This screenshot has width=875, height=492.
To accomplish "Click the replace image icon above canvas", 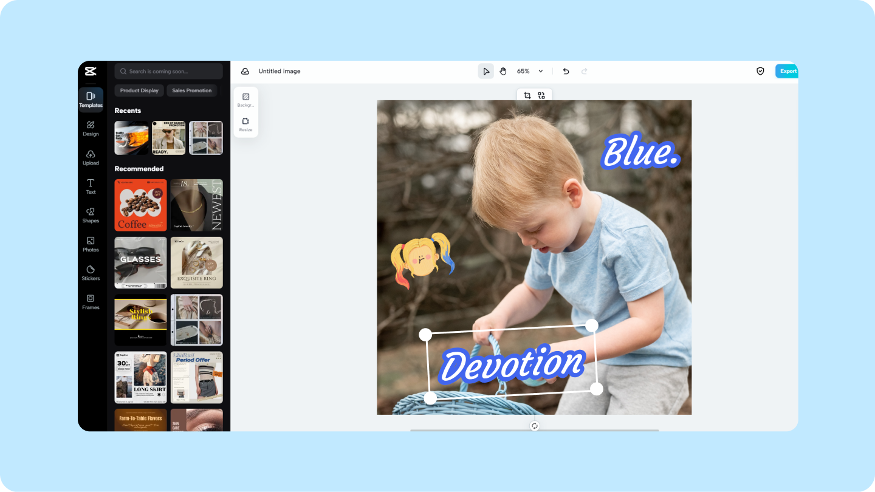I will click(x=541, y=95).
